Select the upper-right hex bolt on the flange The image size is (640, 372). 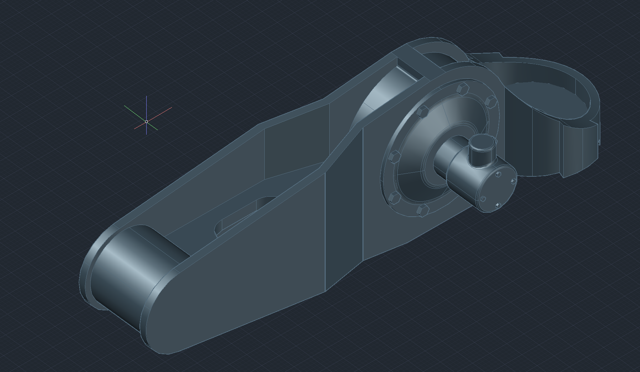491,101
